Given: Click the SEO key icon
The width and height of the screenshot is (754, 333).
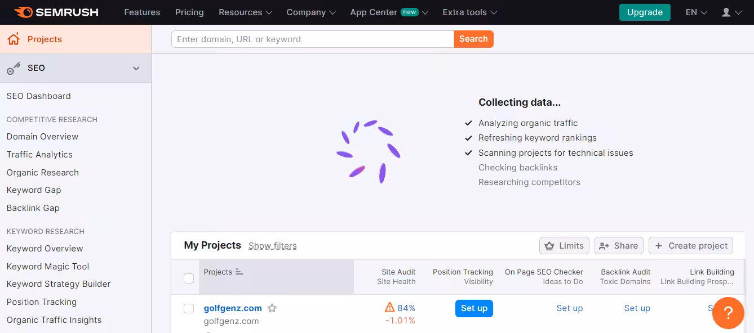Looking at the screenshot, I should [x=14, y=68].
